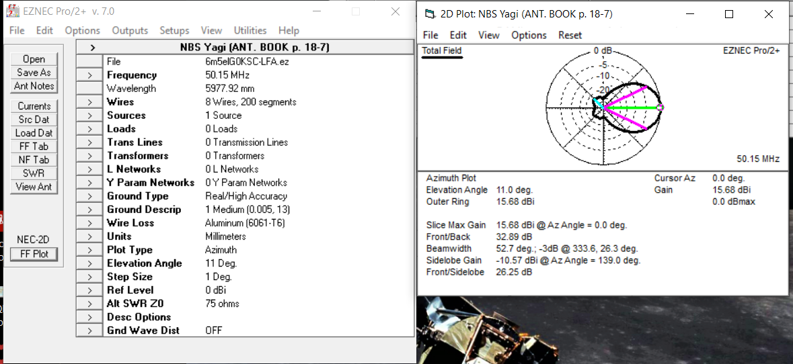
Task: Click arrow button next to Frequency
Action: click(90, 75)
